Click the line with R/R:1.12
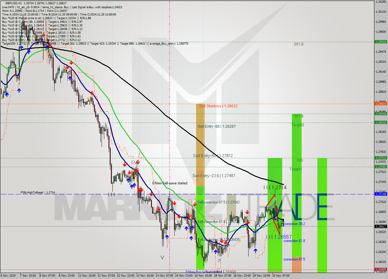388x279 pixels. tap(42, 29)
